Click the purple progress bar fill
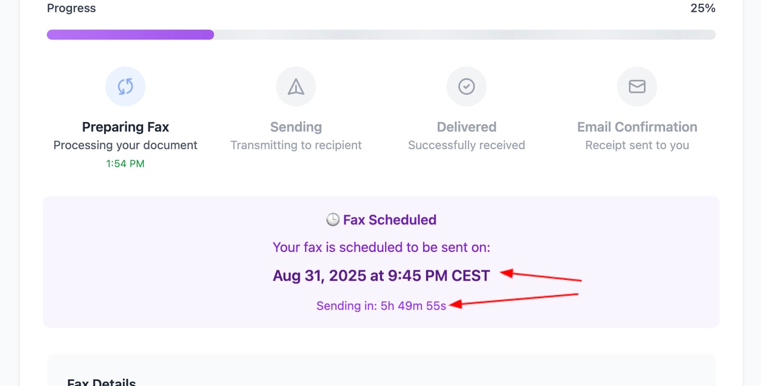Image resolution: width=761 pixels, height=386 pixels. click(x=130, y=35)
